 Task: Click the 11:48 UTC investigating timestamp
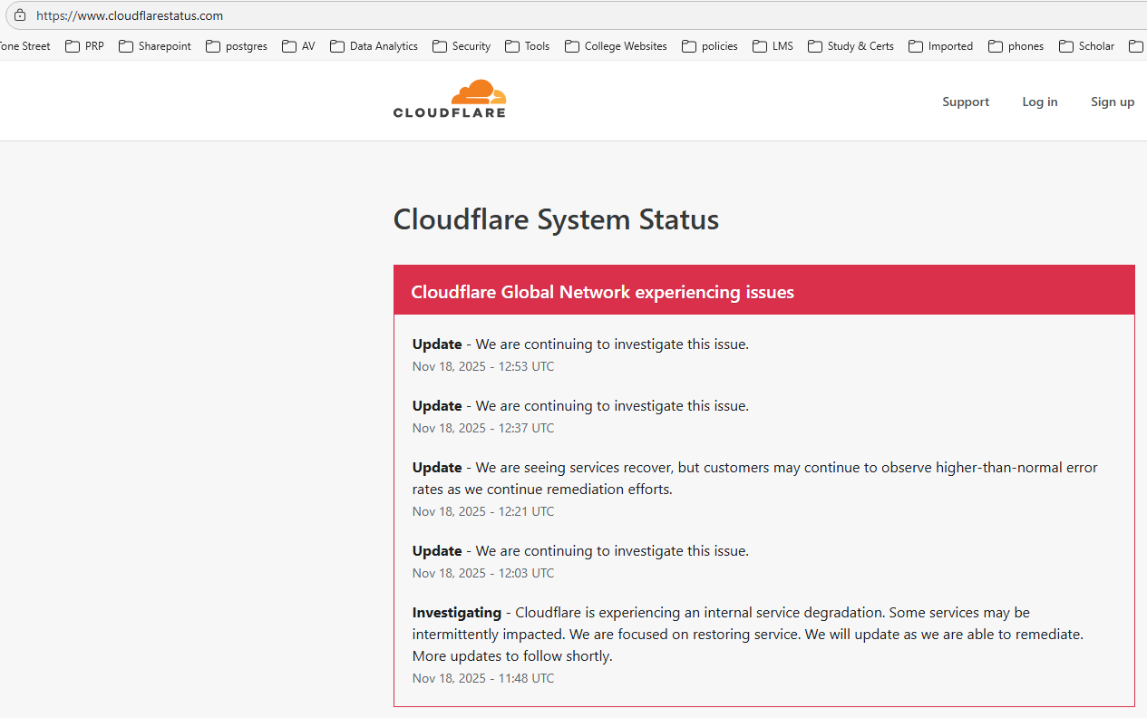click(483, 678)
